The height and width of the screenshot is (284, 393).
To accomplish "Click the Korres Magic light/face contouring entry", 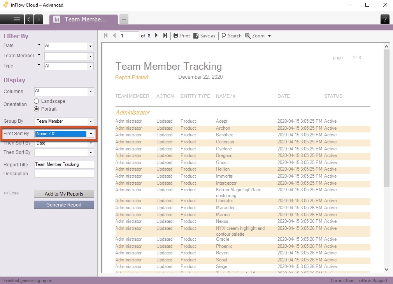I will 239,192.
